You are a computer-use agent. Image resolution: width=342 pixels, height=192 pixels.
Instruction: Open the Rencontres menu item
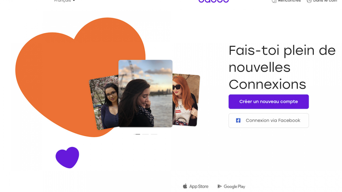[286, 1]
